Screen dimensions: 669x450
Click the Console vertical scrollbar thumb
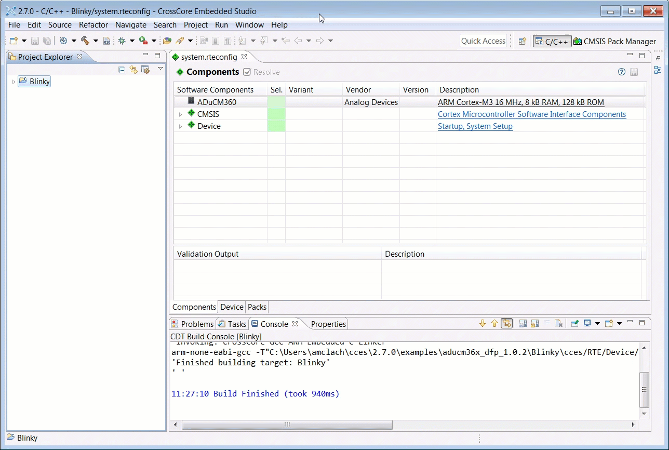click(644, 390)
